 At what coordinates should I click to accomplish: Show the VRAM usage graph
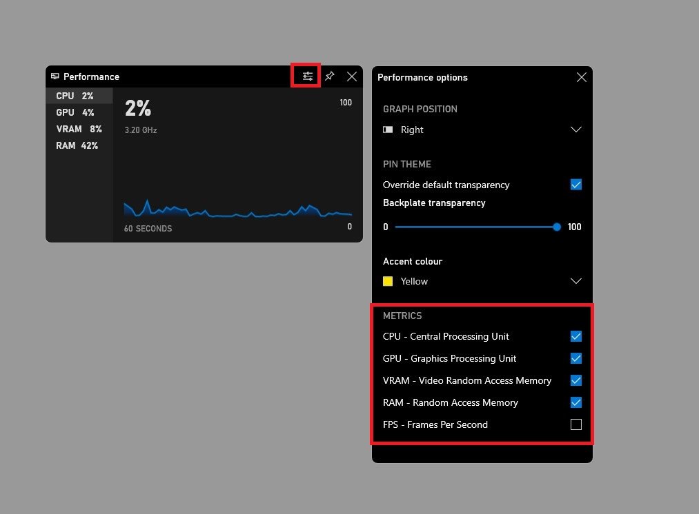click(78, 129)
